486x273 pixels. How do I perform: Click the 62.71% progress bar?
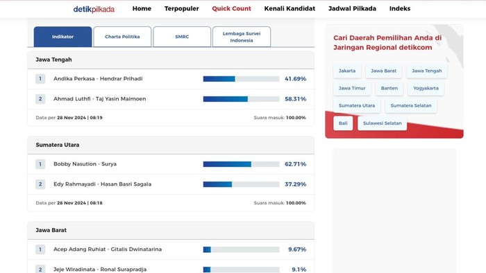click(x=241, y=164)
